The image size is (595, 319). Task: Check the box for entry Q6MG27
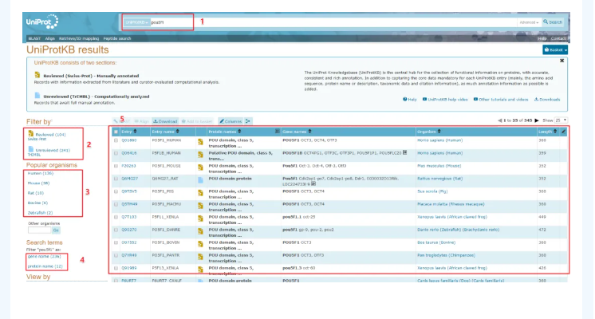click(116, 179)
